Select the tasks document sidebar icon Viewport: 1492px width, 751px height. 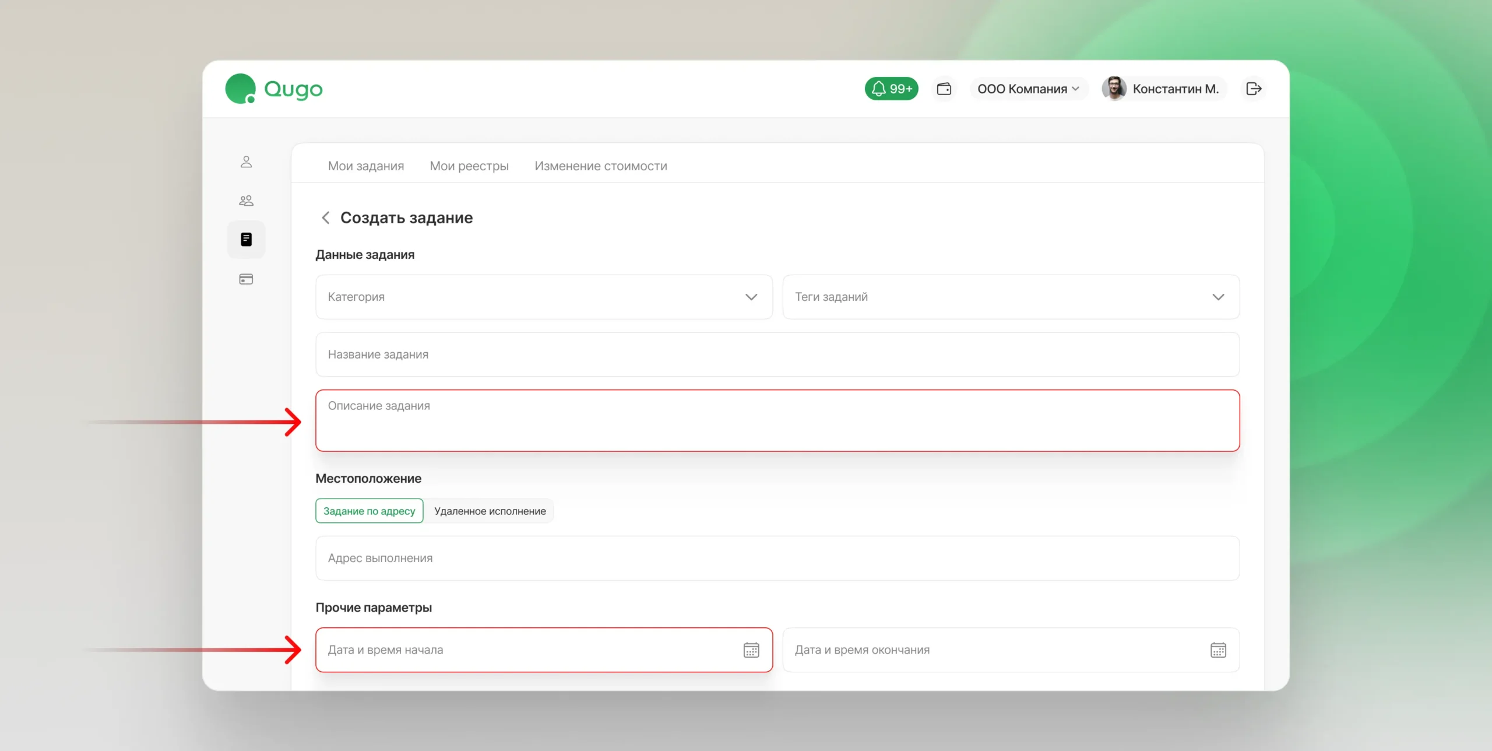(246, 239)
